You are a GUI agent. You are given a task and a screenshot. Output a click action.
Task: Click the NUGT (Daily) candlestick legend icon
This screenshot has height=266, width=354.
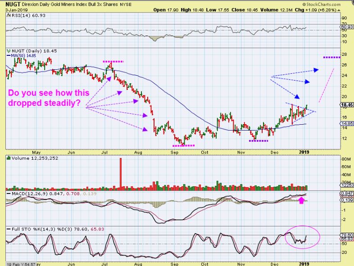(x=9, y=51)
